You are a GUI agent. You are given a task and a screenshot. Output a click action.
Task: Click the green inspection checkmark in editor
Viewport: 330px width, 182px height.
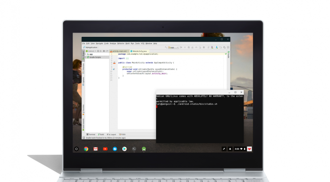226,54
